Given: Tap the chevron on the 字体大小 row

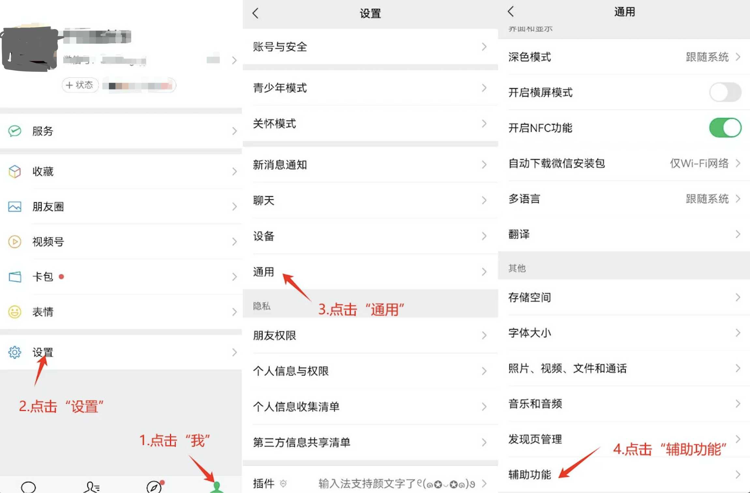Looking at the screenshot, I should point(738,333).
